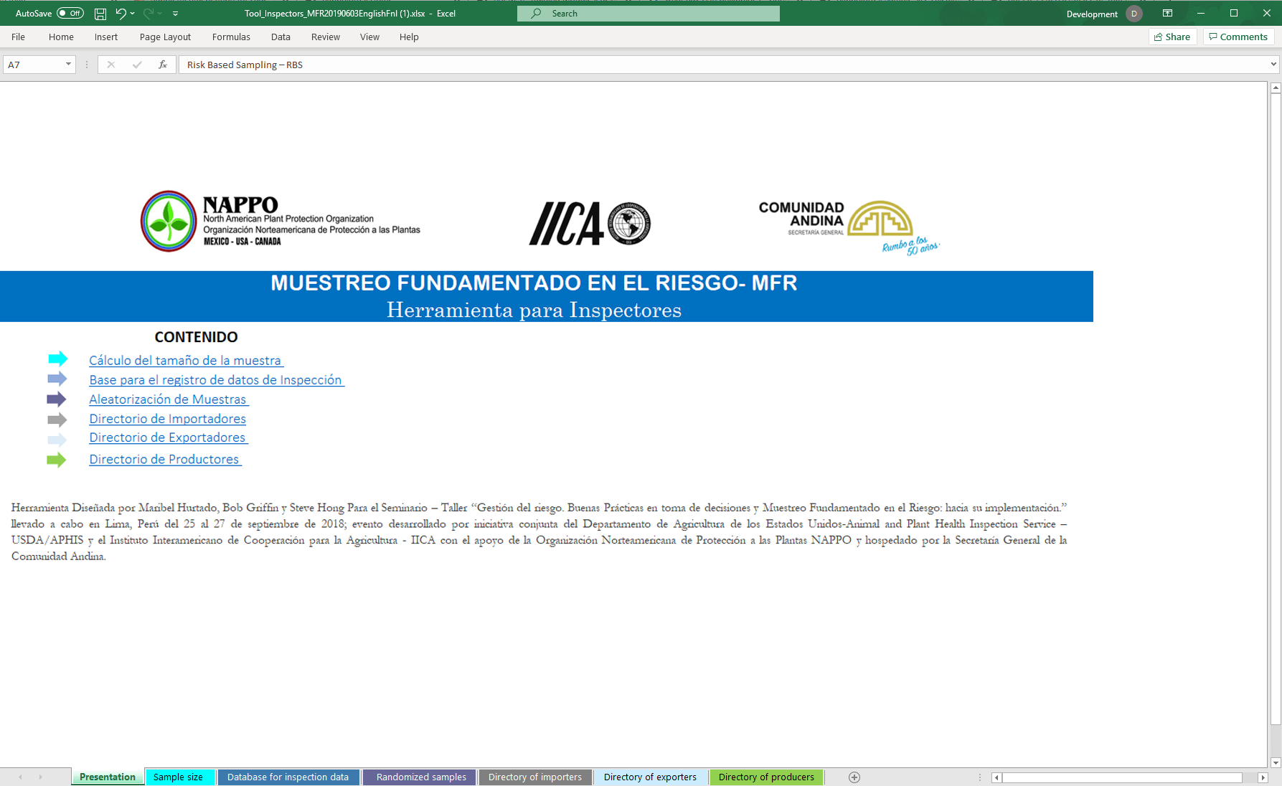Image resolution: width=1282 pixels, height=786 pixels.
Task: Click the Insert Function fx icon
Action: 163,65
